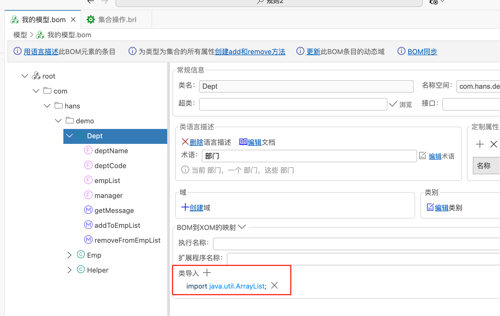This screenshot has width=500, height=316.
Task: Click the X icon in 定制属性 panel
Action: [494, 144]
